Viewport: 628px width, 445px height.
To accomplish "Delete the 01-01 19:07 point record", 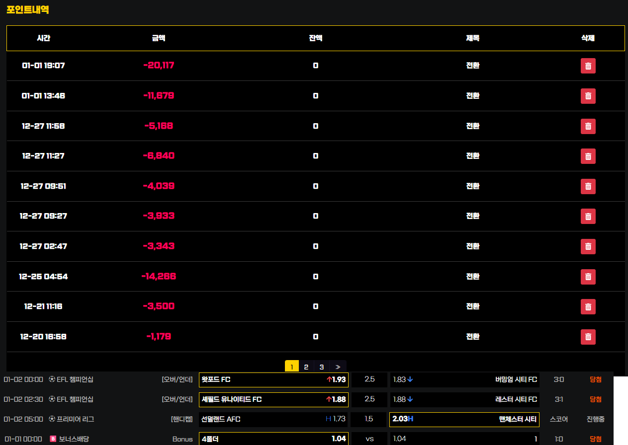I will [x=588, y=66].
